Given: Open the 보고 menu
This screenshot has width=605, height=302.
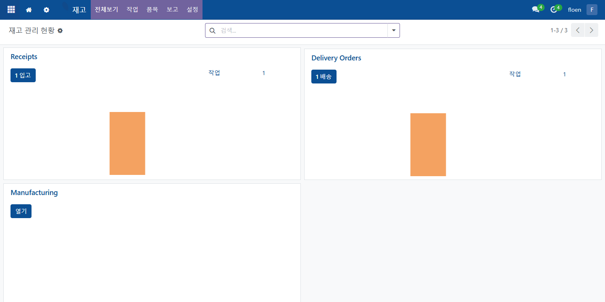Looking at the screenshot, I should [172, 9].
